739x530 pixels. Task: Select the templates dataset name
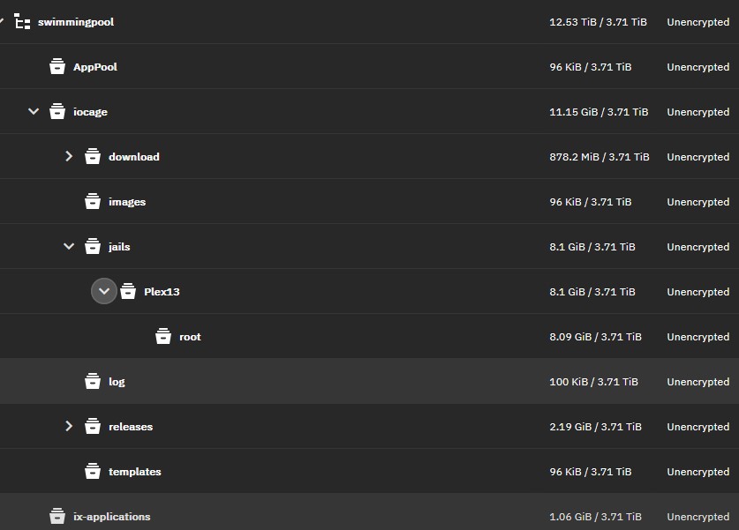(x=135, y=472)
